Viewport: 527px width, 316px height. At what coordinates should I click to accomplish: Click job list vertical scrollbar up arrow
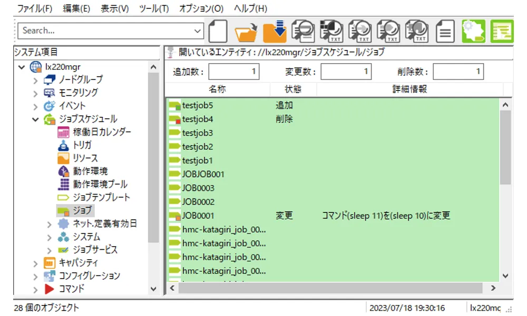pyautogui.click(x=505, y=105)
